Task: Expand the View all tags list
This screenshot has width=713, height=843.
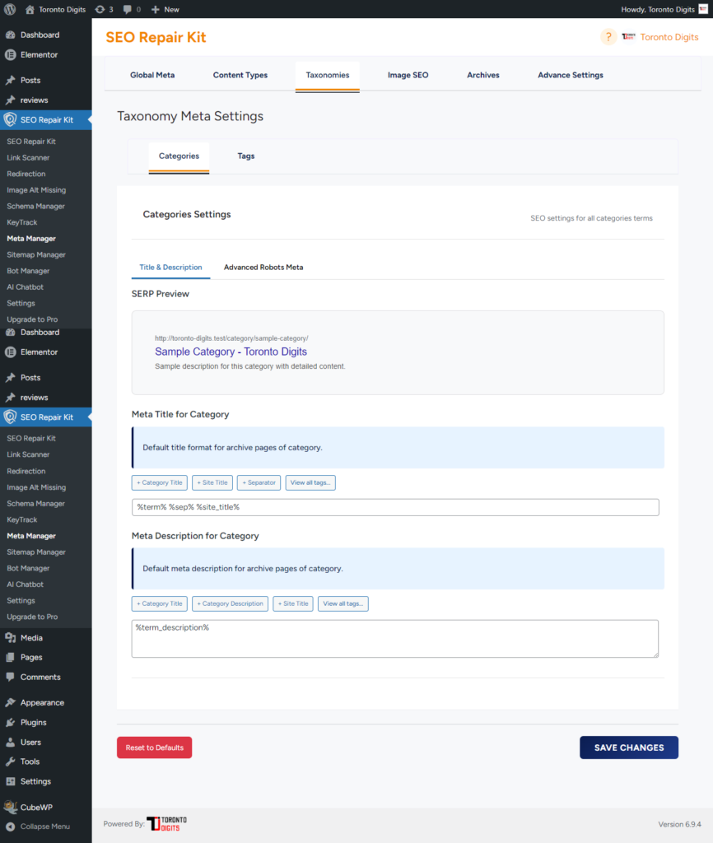Action: [x=310, y=482]
